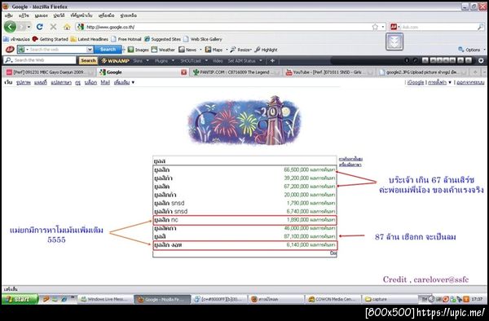Go to the Home page icon
This screenshot has height=321, width=489.
[x=67, y=27]
